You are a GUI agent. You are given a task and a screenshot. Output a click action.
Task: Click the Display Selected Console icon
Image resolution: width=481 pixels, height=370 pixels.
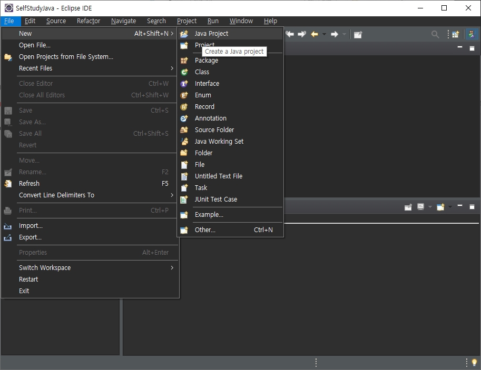point(420,207)
